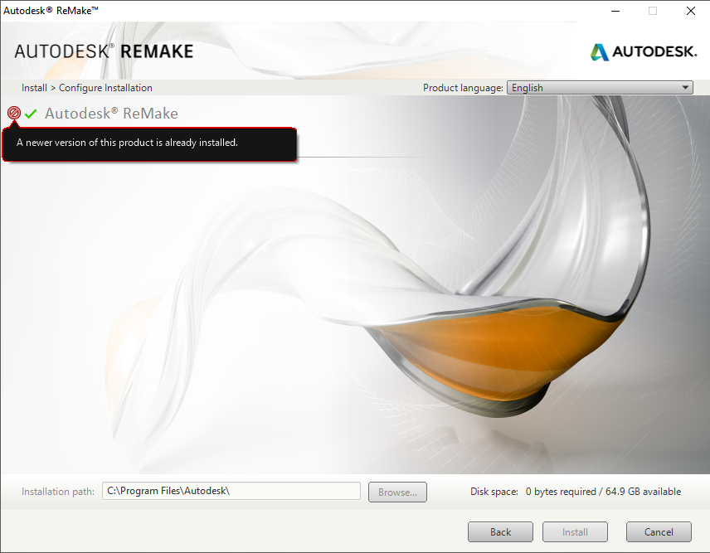Click the Install > Configure Installation breadcrumb
Viewport: 710px width, 553px height.
point(87,88)
